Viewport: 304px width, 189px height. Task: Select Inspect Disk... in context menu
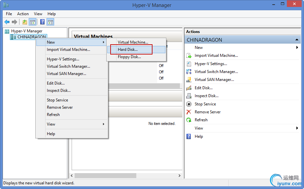(72, 91)
